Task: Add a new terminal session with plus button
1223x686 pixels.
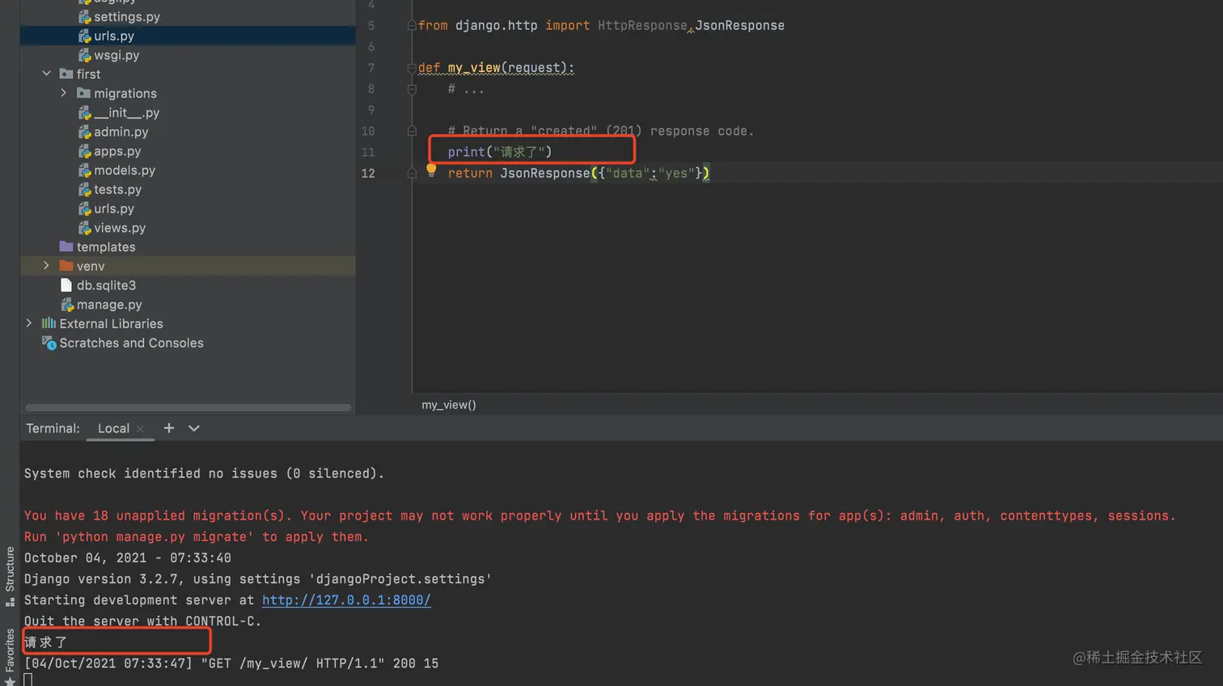Action: click(168, 428)
